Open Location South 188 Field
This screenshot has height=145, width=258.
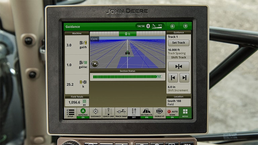click(178, 102)
